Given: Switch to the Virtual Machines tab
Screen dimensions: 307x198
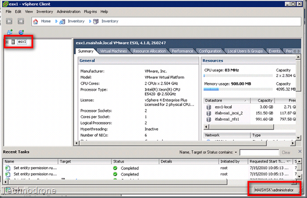Looking at the screenshot, I should [x=113, y=51].
